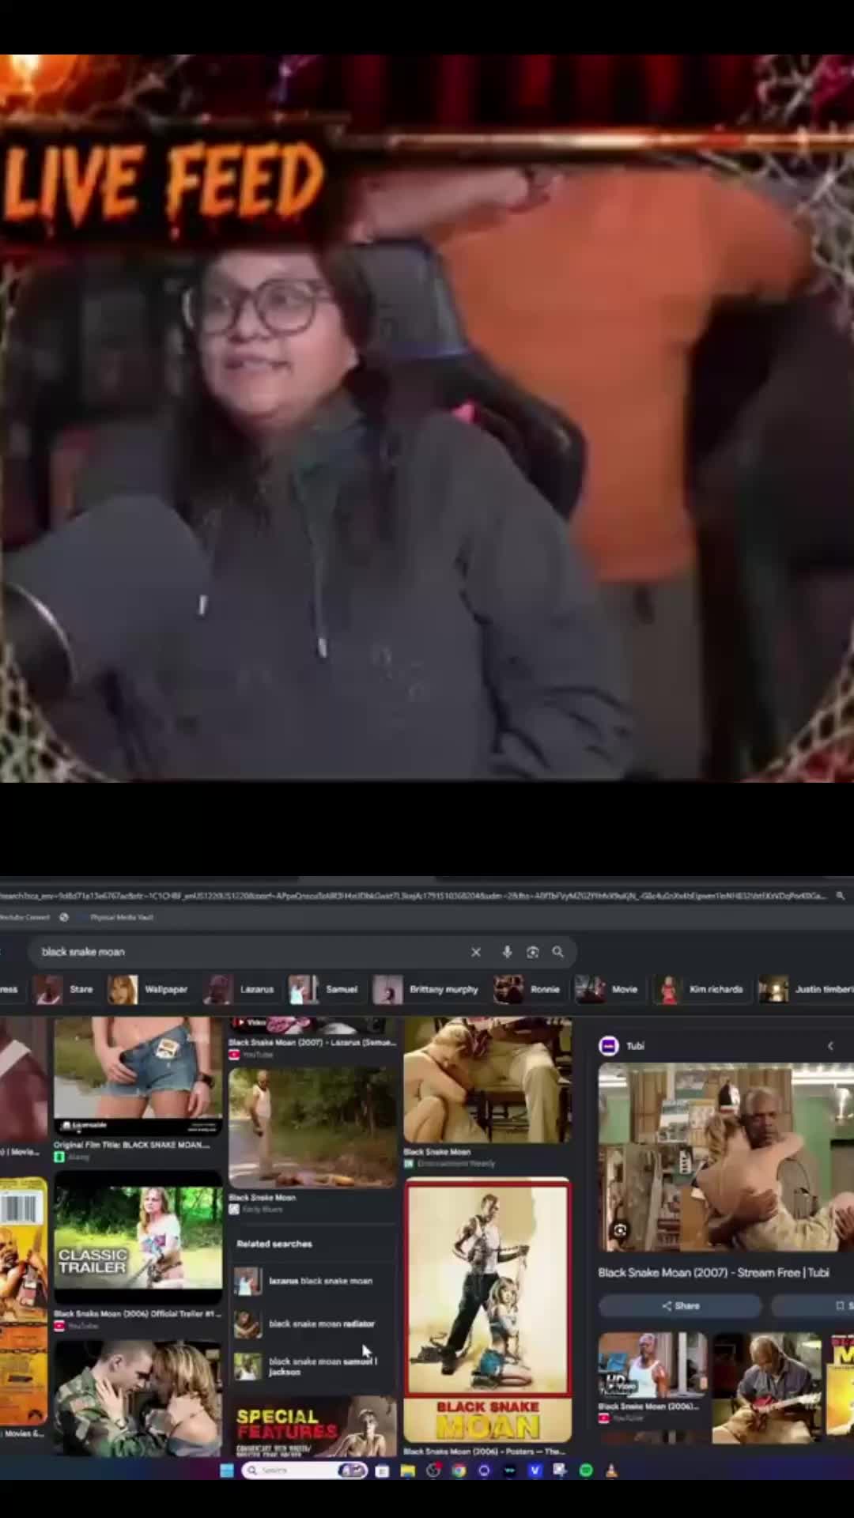Select the Samuel filter chip
The width and height of the screenshot is (854, 1518).
coord(325,989)
